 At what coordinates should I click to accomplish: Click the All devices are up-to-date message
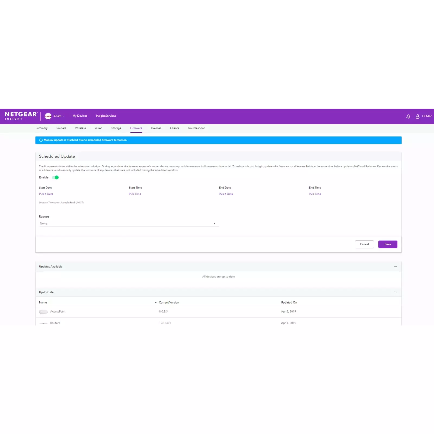tap(218, 277)
